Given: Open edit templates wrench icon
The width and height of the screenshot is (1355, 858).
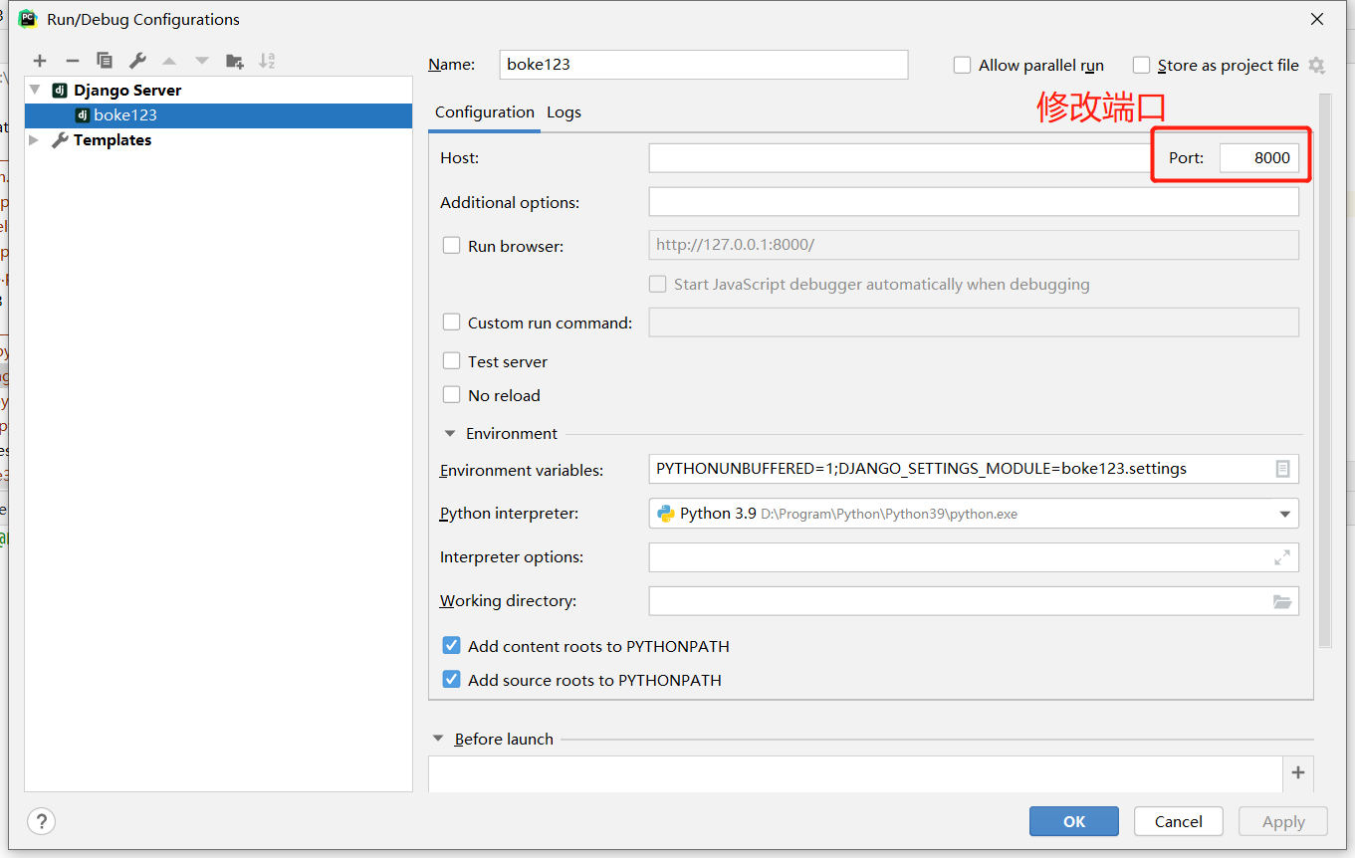Looking at the screenshot, I should 137,61.
